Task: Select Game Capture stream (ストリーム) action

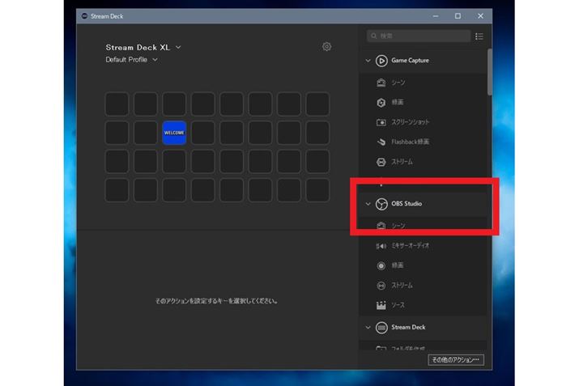Action: point(402,162)
